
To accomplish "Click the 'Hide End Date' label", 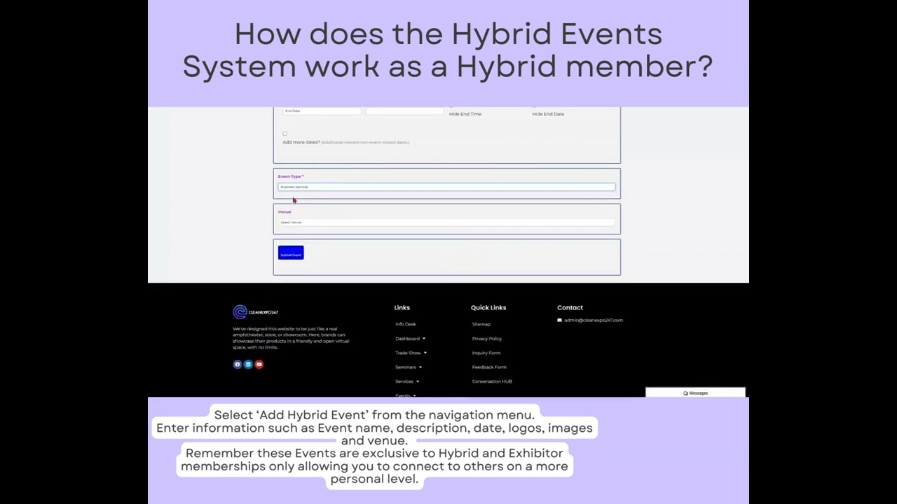I will click(x=548, y=114).
